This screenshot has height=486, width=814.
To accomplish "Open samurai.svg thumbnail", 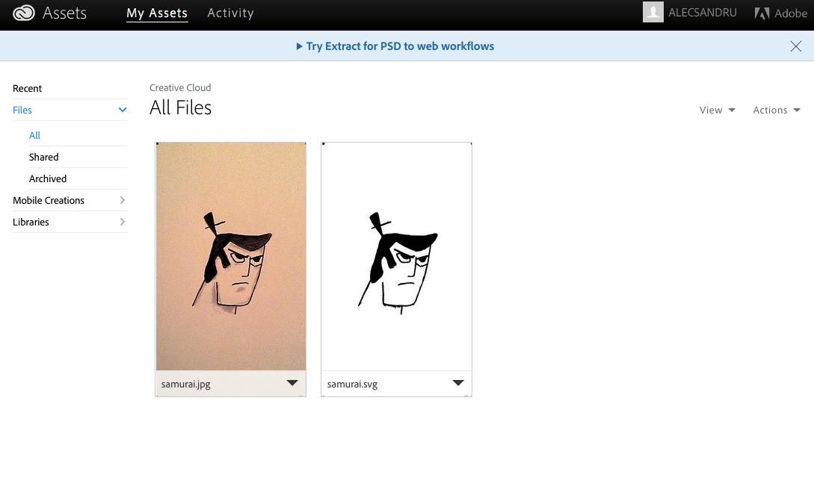I will point(396,256).
